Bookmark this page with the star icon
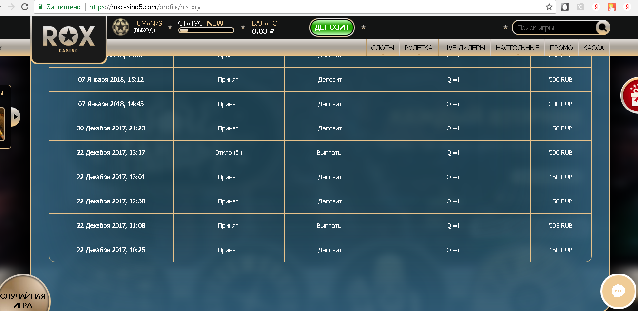Image resolution: width=638 pixels, height=311 pixels. (549, 7)
